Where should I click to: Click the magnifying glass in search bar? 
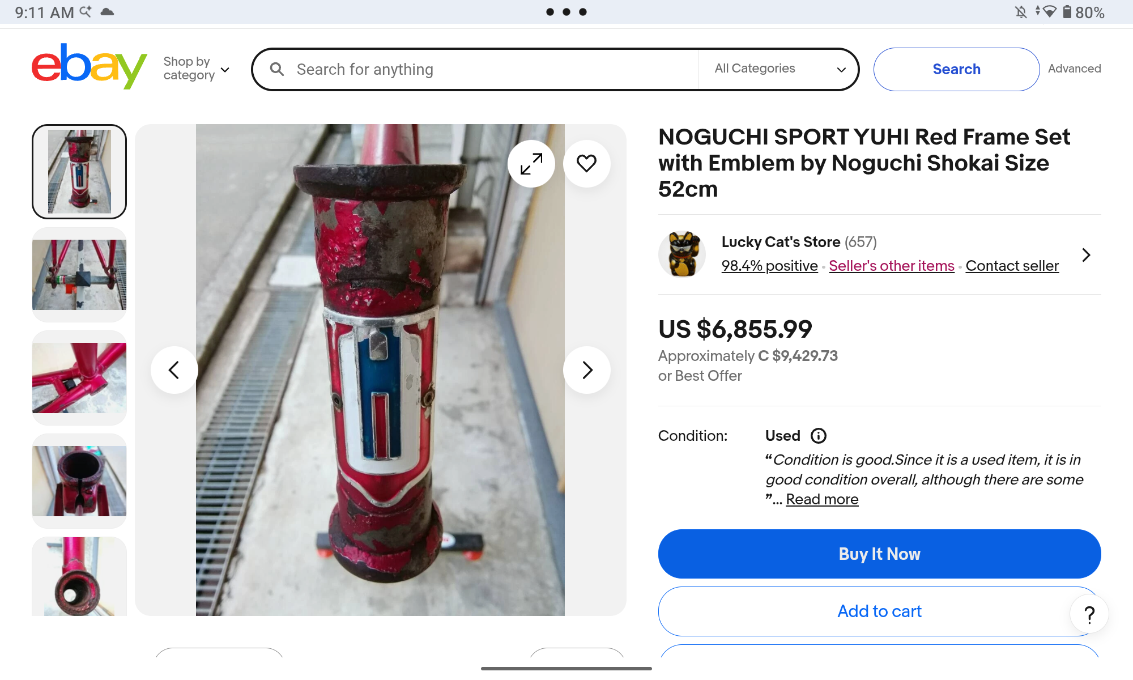click(277, 69)
